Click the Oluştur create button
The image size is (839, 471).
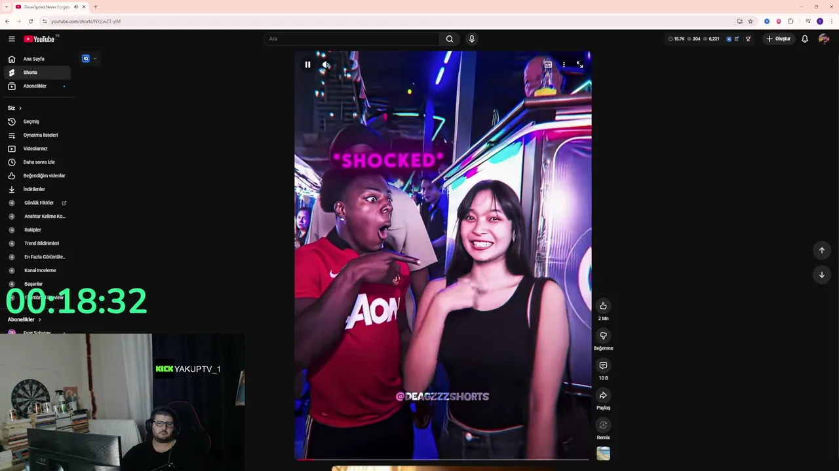(x=779, y=39)
